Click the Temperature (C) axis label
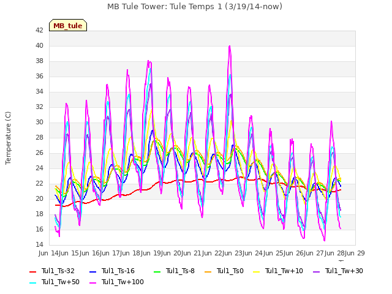392x294 pixels. click(x=8, y=138)
